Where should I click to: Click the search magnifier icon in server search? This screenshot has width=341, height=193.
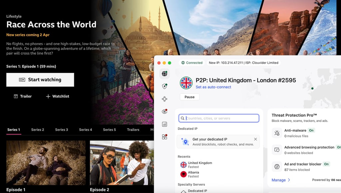(x=182, y=118)
